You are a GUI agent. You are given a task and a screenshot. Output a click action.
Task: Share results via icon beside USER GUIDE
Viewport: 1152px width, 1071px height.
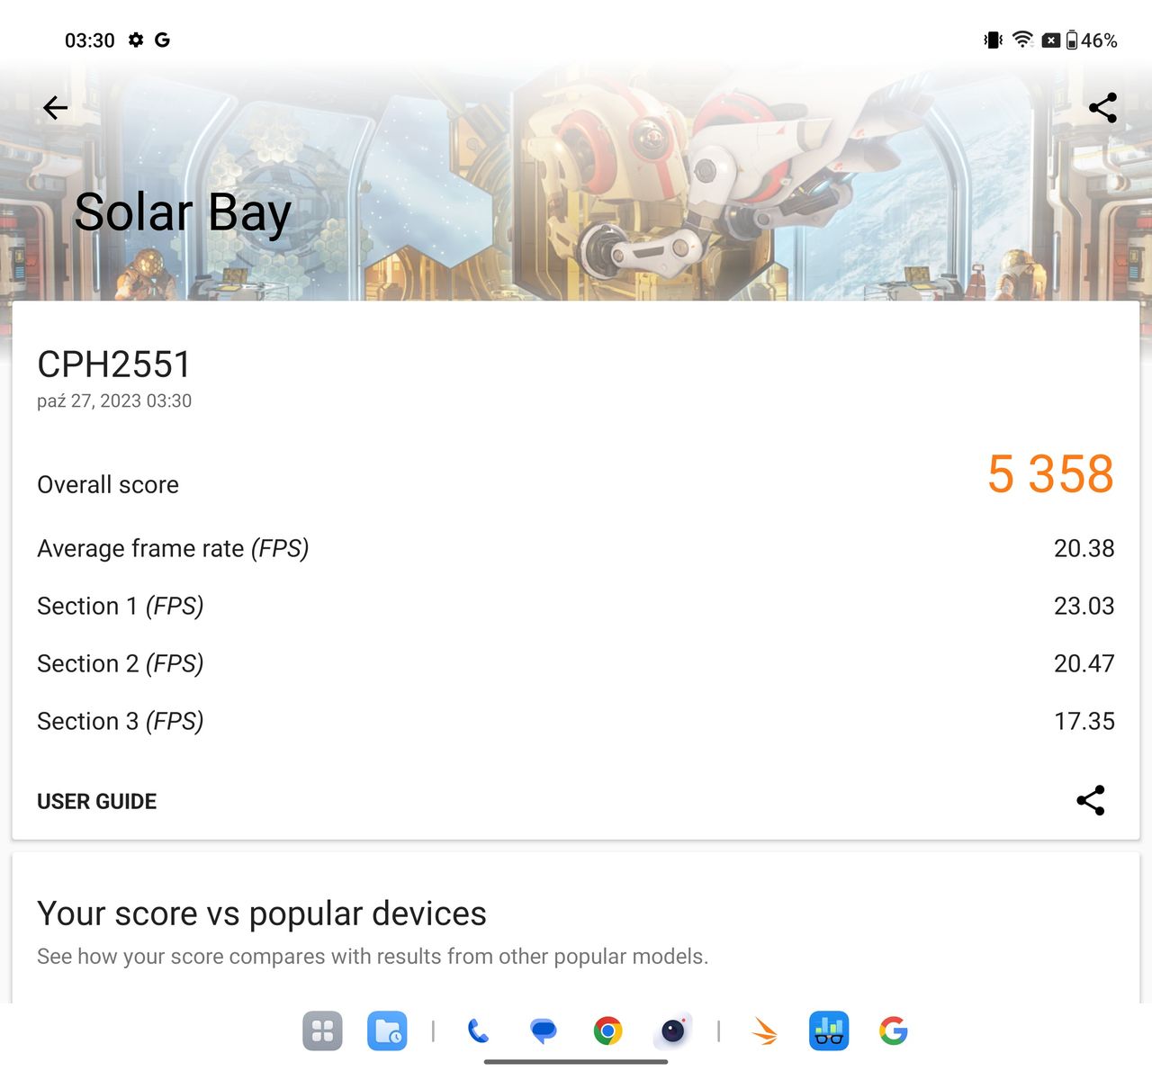1091,800
